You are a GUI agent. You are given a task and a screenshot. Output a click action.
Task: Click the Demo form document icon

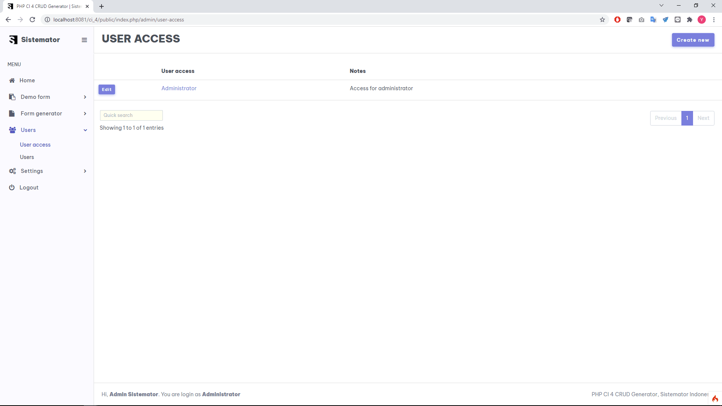[12, 97]
